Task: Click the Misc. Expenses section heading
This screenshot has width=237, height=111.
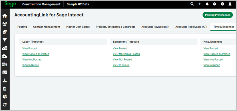Action: [213, 42]
